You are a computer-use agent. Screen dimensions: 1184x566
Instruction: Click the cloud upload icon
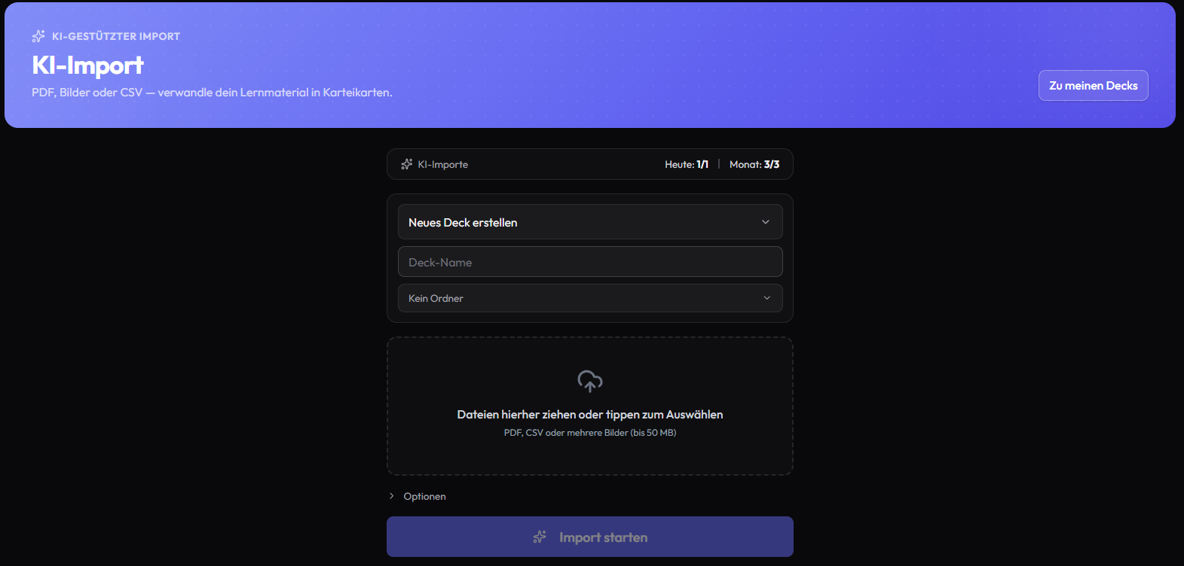[590, 381]
